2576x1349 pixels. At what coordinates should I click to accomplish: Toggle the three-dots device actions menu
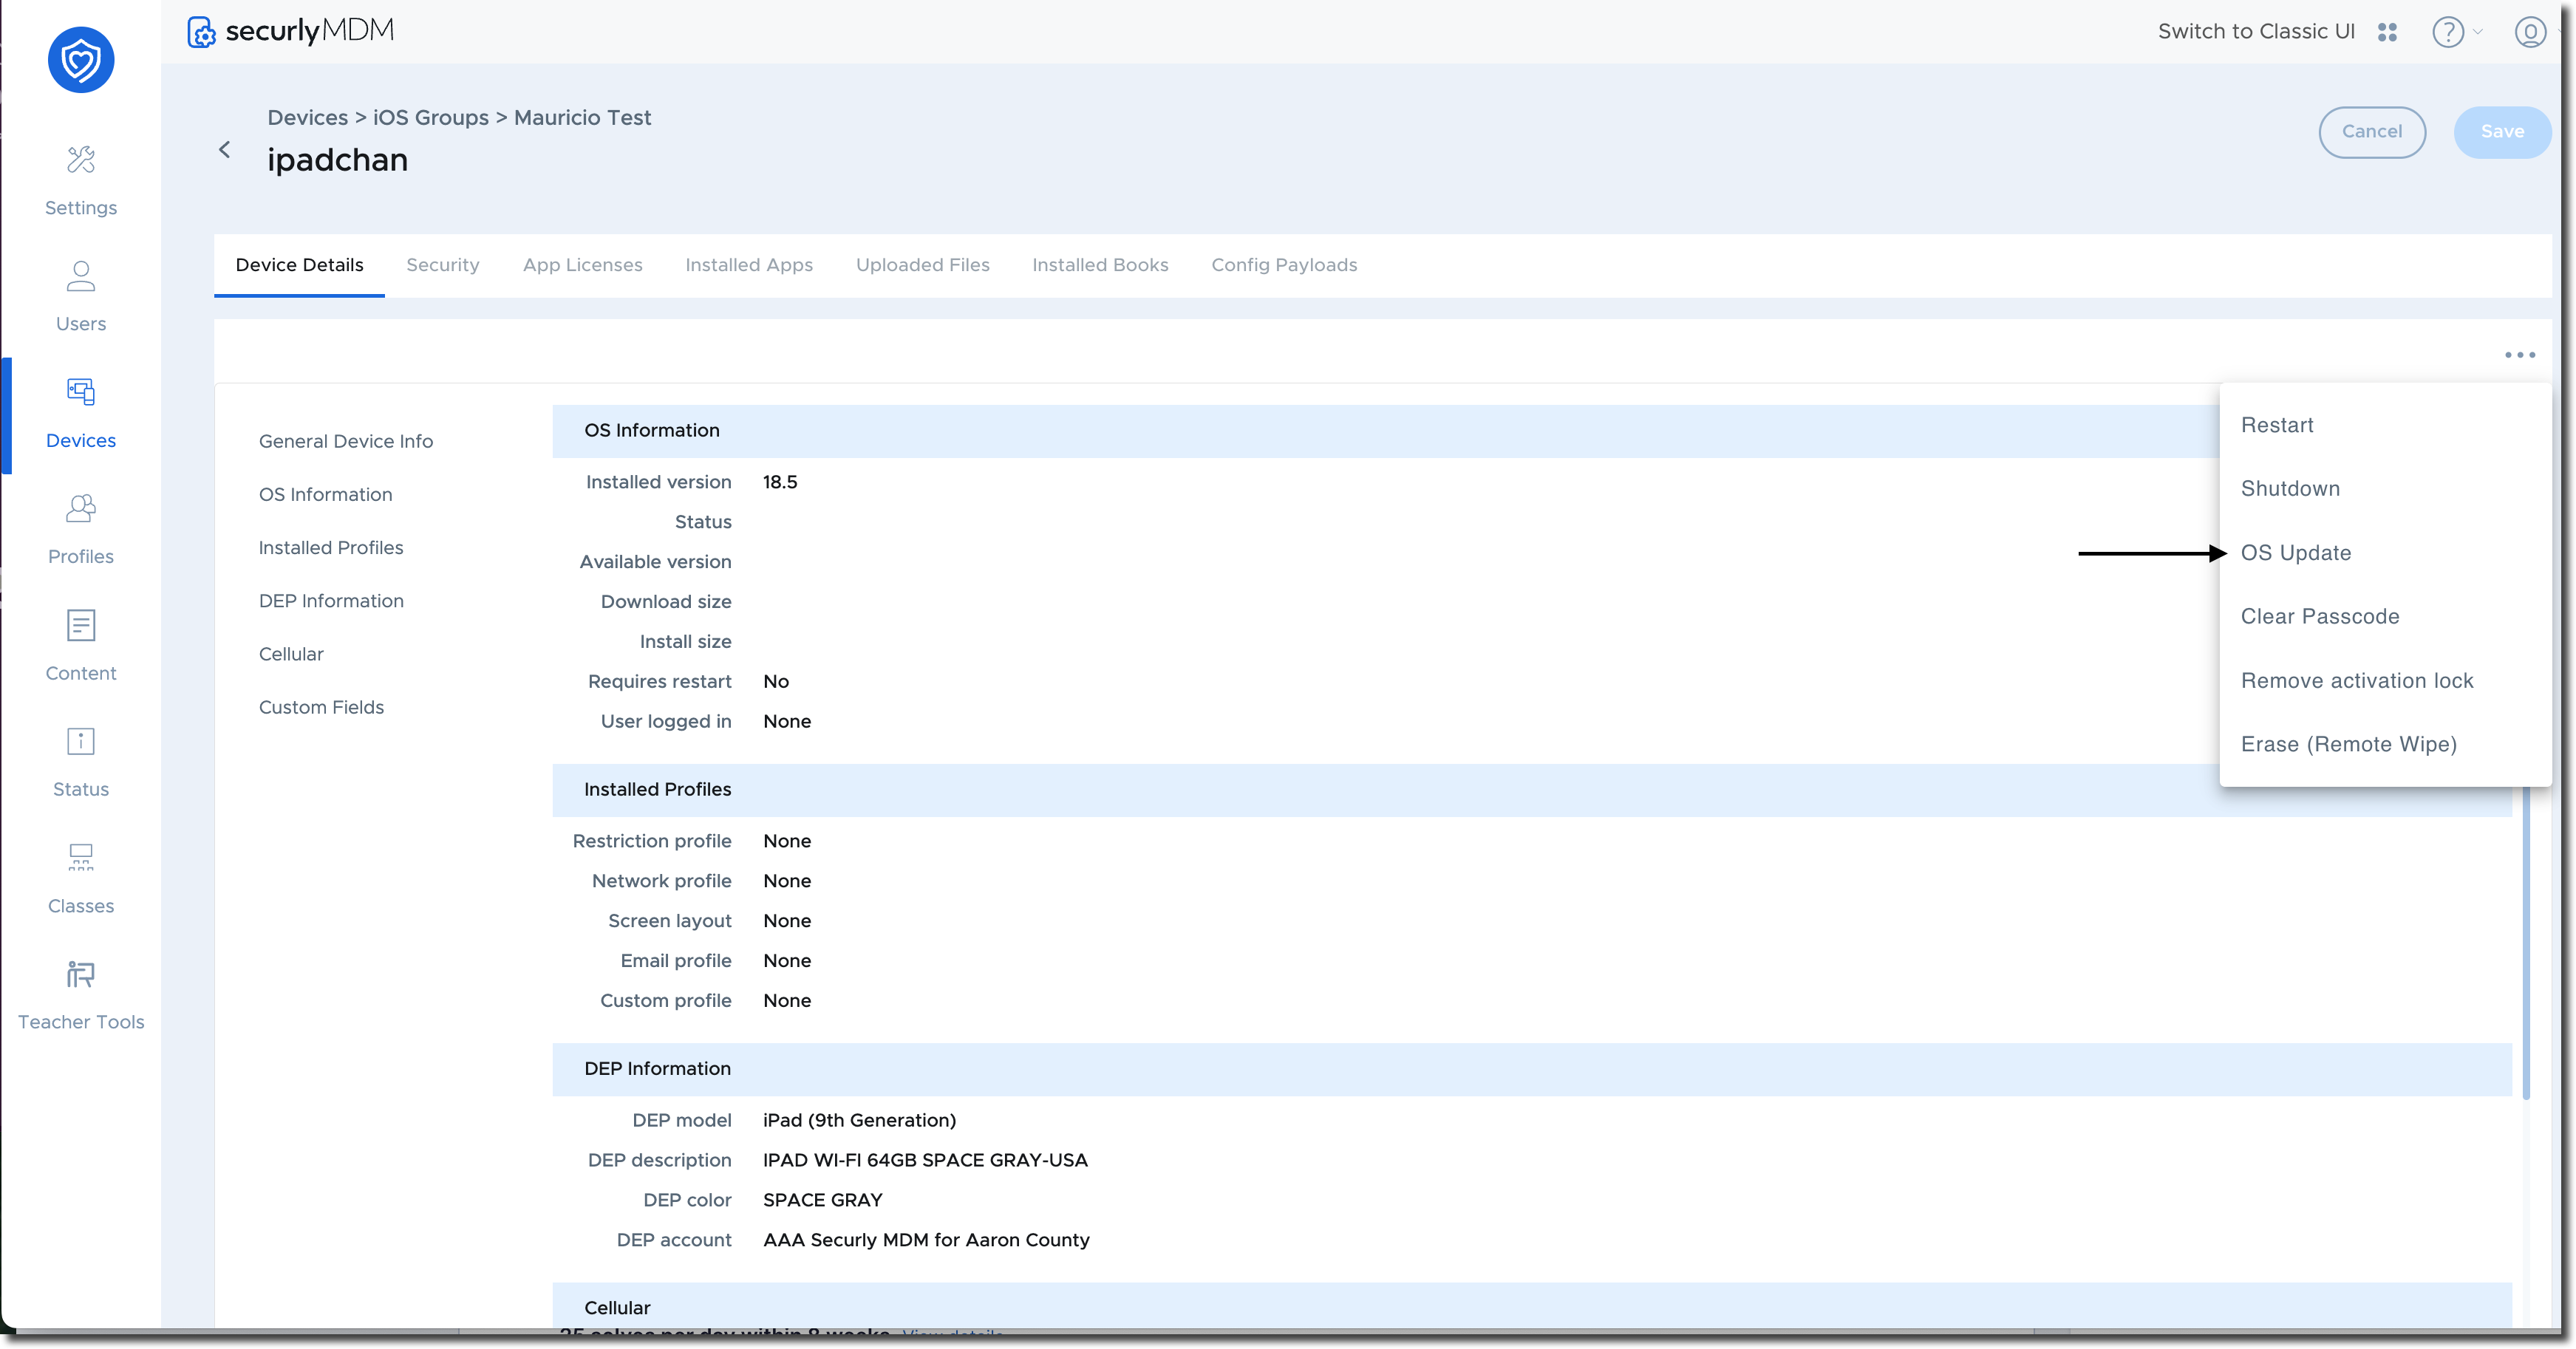click(x=2519, y=355)
